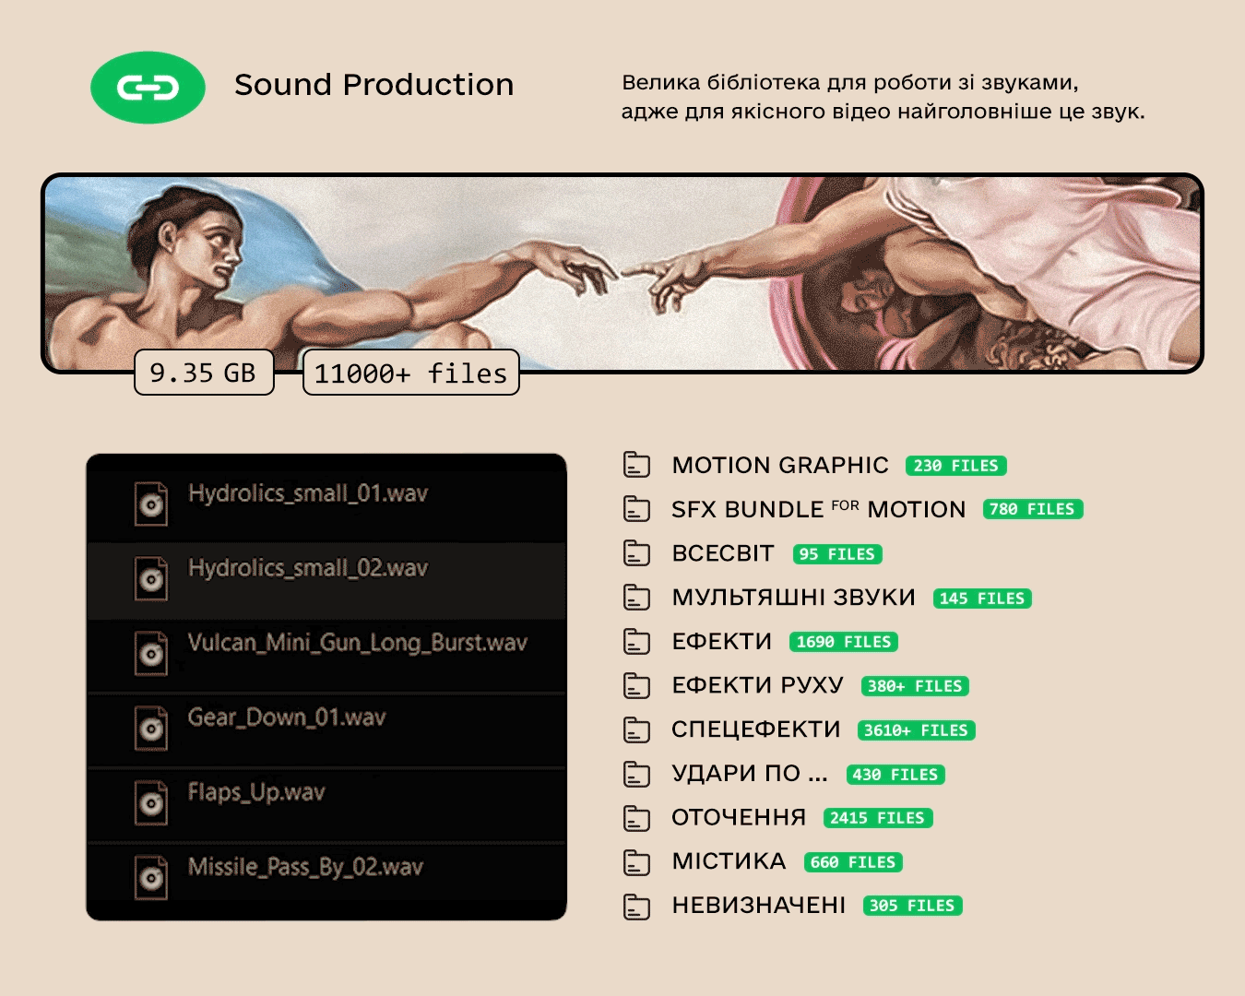Click the Vulcan_Mini_Gun_Long_Burst.wav file name
1245x996 pixels.
358,643
